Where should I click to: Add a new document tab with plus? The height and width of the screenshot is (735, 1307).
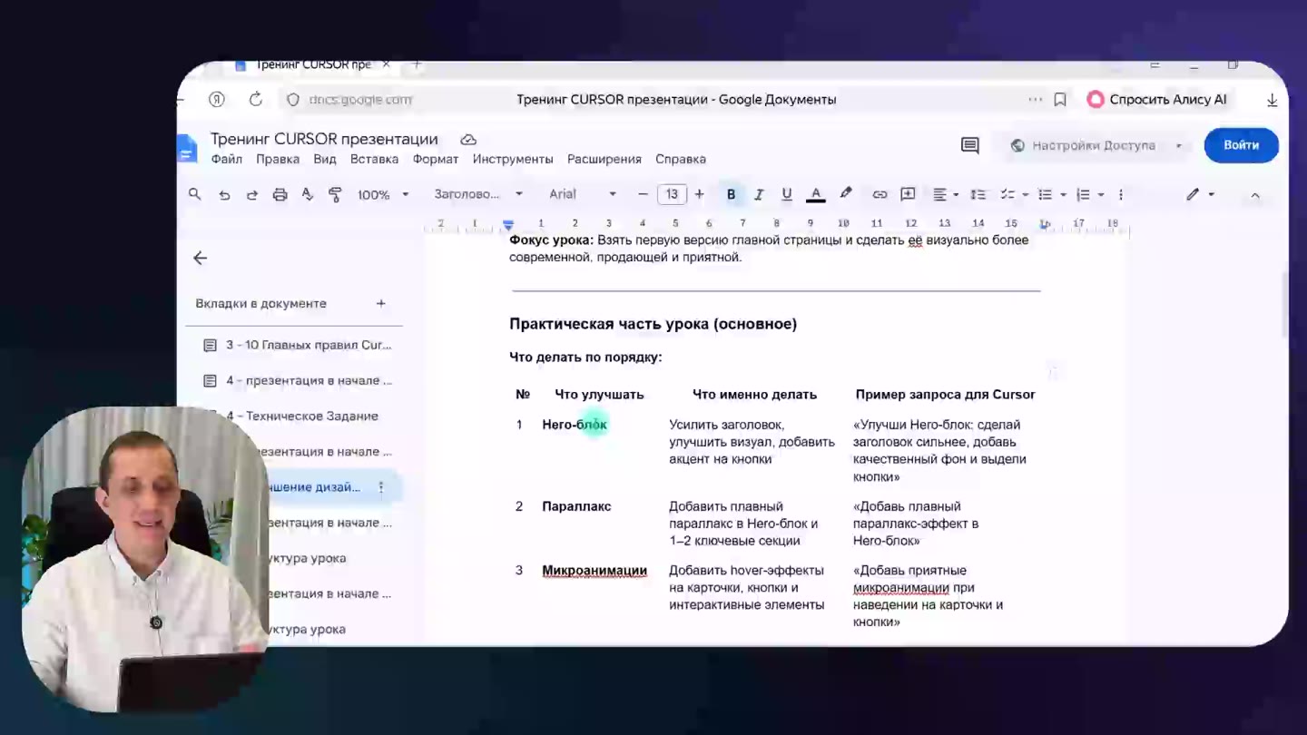[x=381, y=303]
